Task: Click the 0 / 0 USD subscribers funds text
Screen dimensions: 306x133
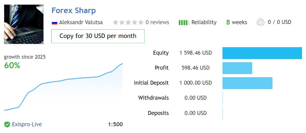Action: (280, 22)
